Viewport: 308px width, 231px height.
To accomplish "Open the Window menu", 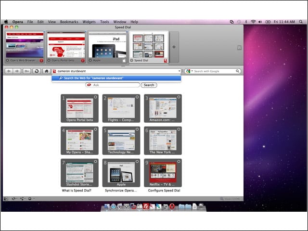I will coord(120,22).
